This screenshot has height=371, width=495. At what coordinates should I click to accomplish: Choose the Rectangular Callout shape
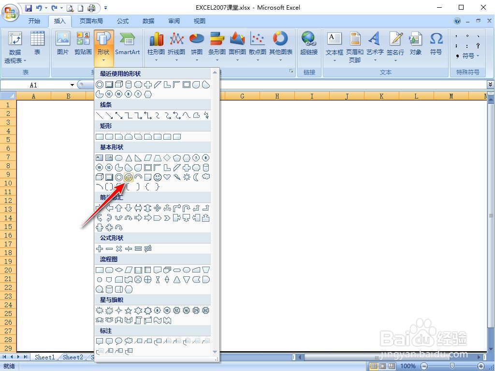pos(100,342)
